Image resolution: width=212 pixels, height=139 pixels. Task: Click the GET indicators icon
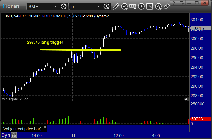point(133,6)
